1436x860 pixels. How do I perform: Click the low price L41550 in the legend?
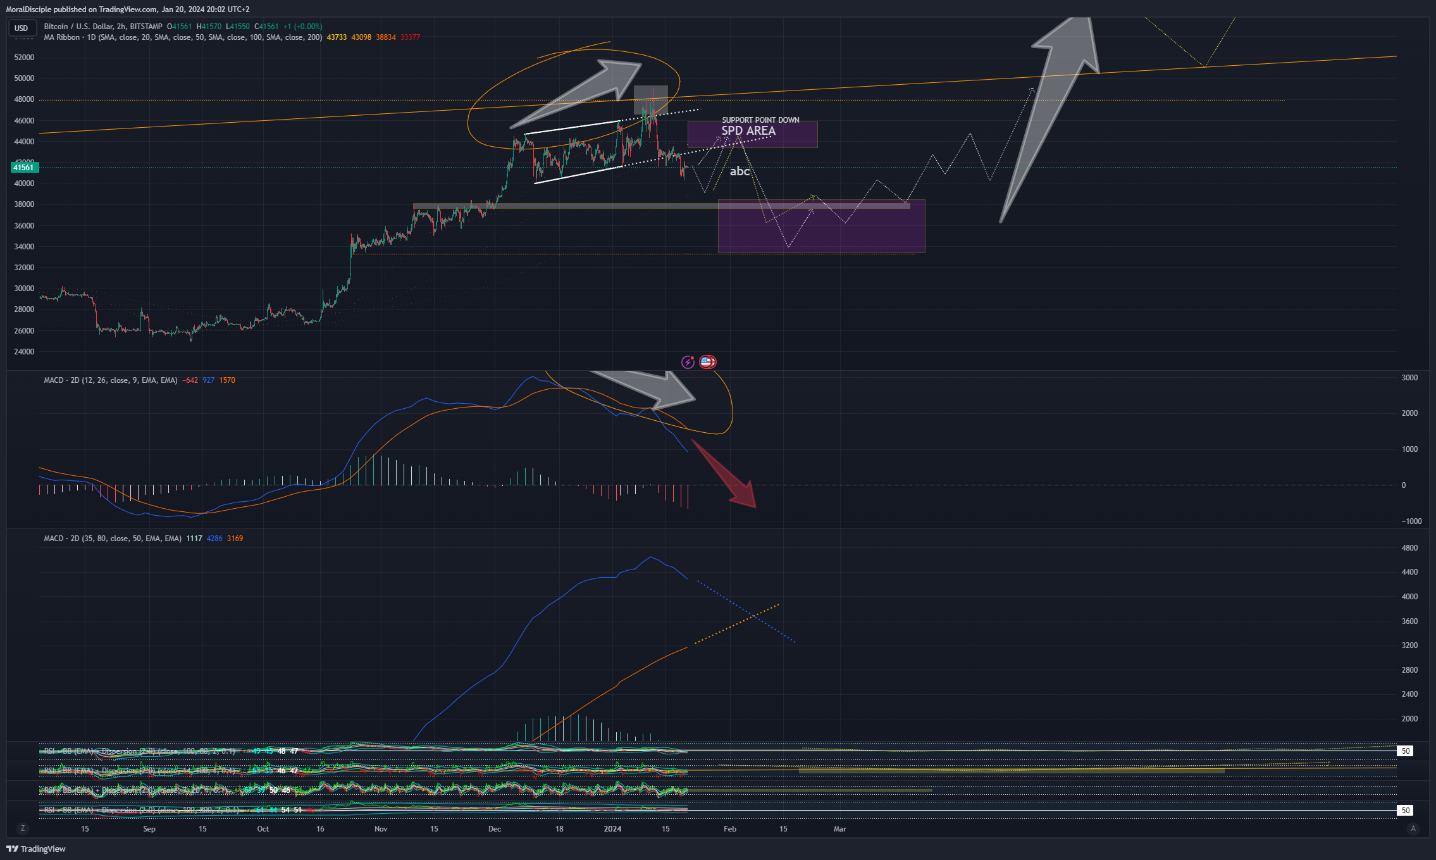coord(238,27)
